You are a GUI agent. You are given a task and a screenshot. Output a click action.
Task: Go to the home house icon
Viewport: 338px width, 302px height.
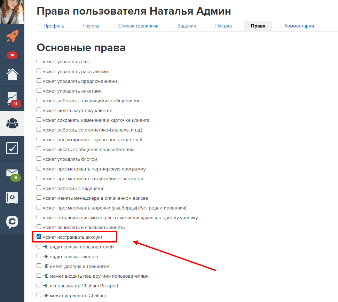pyautogui.click(x=12, y=74)
